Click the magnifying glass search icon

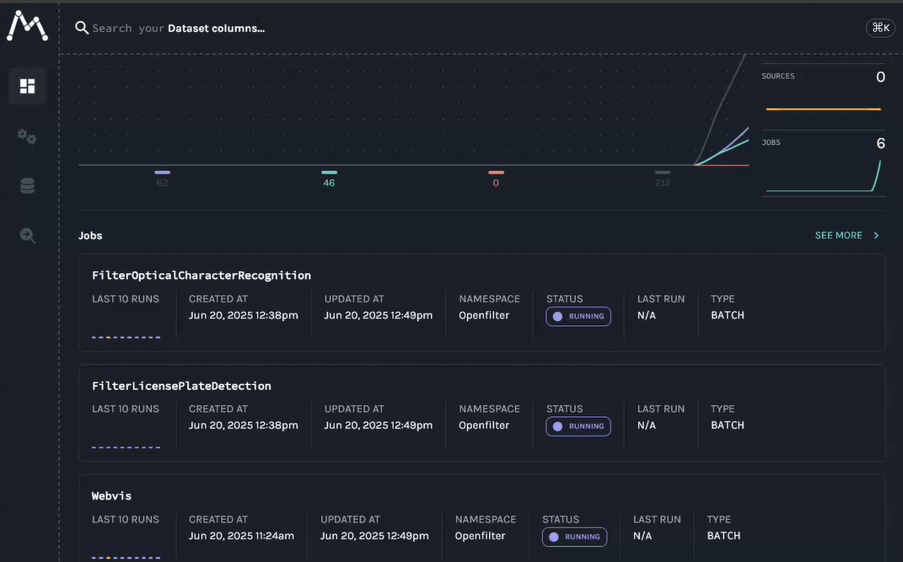pos(82,28)
